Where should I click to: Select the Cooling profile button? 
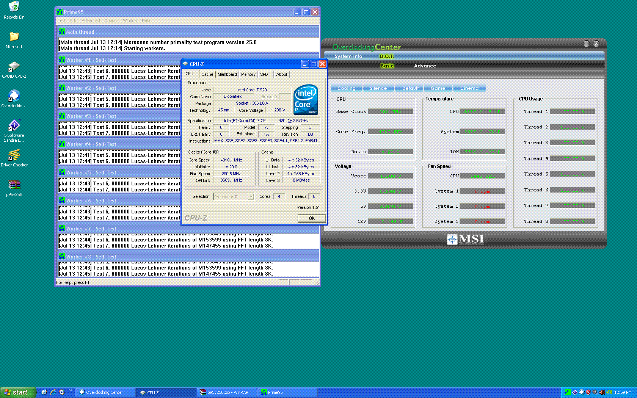click(347, 88)
